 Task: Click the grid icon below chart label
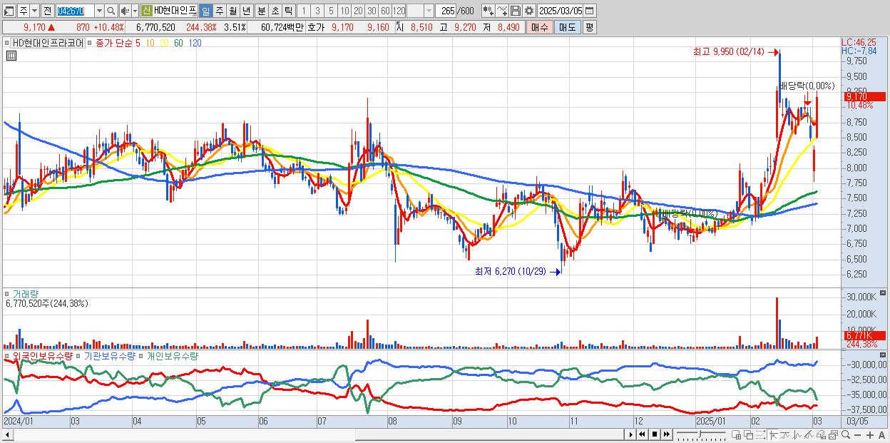(11, 54)
